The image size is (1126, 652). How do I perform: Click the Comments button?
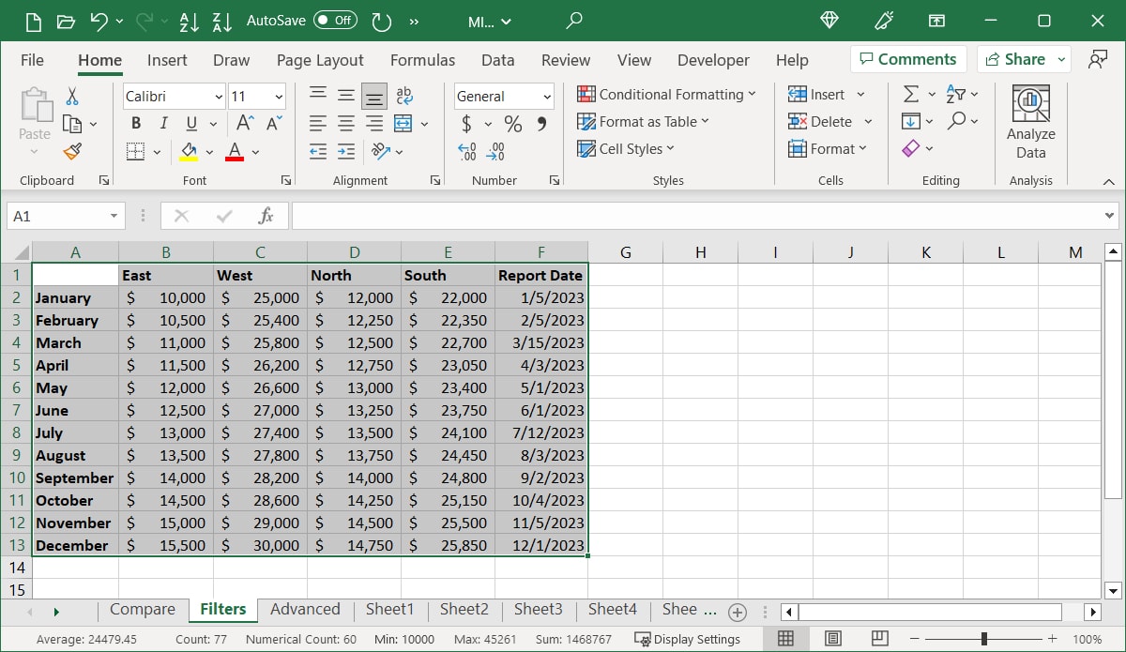coord(908,59)
